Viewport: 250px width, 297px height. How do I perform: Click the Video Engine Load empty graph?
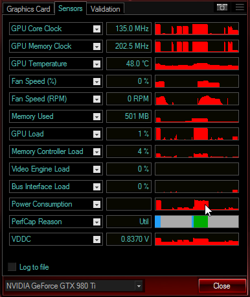tap(197, 169)
